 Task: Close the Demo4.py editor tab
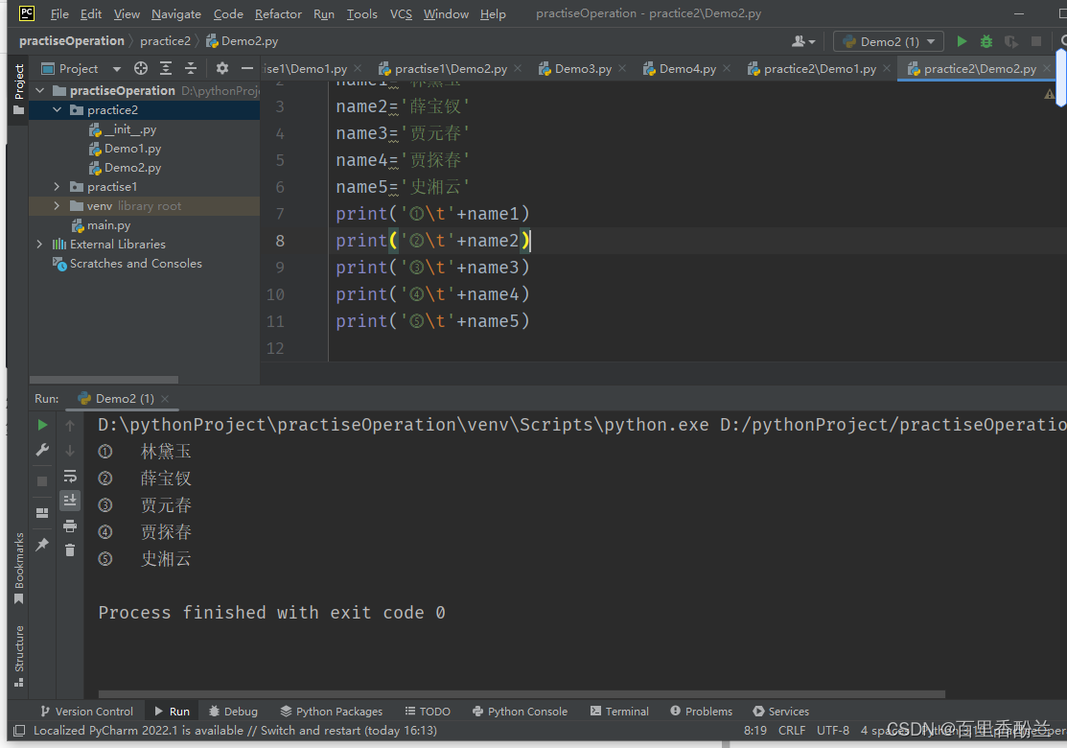(x=727, y=69)
